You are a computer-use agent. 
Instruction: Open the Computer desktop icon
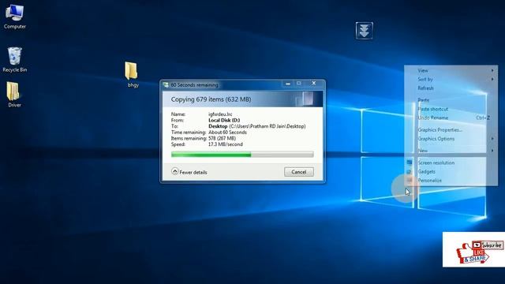pos(14,16)
